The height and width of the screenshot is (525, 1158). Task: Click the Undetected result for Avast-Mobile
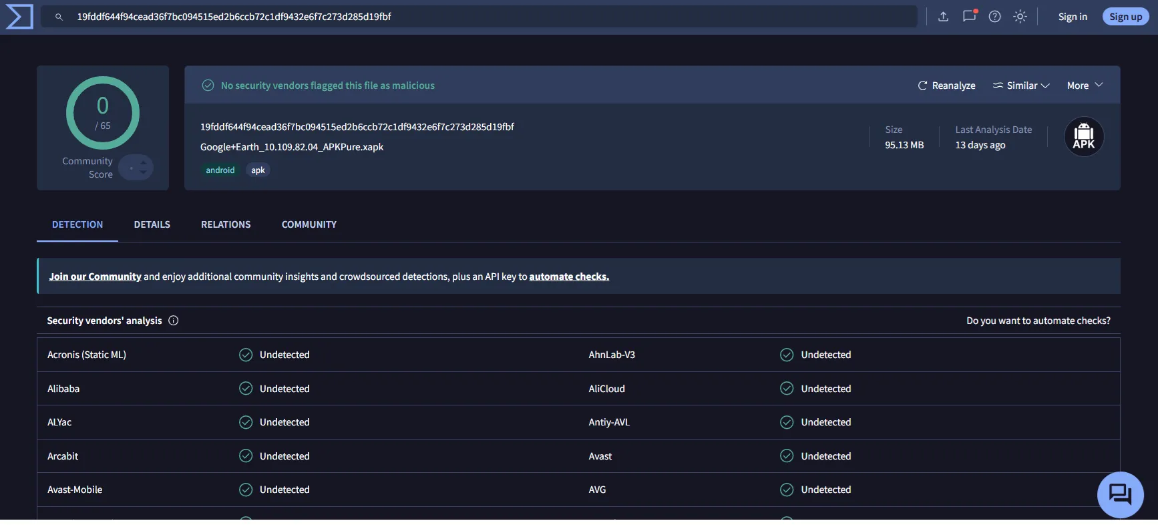pos(284,490)
